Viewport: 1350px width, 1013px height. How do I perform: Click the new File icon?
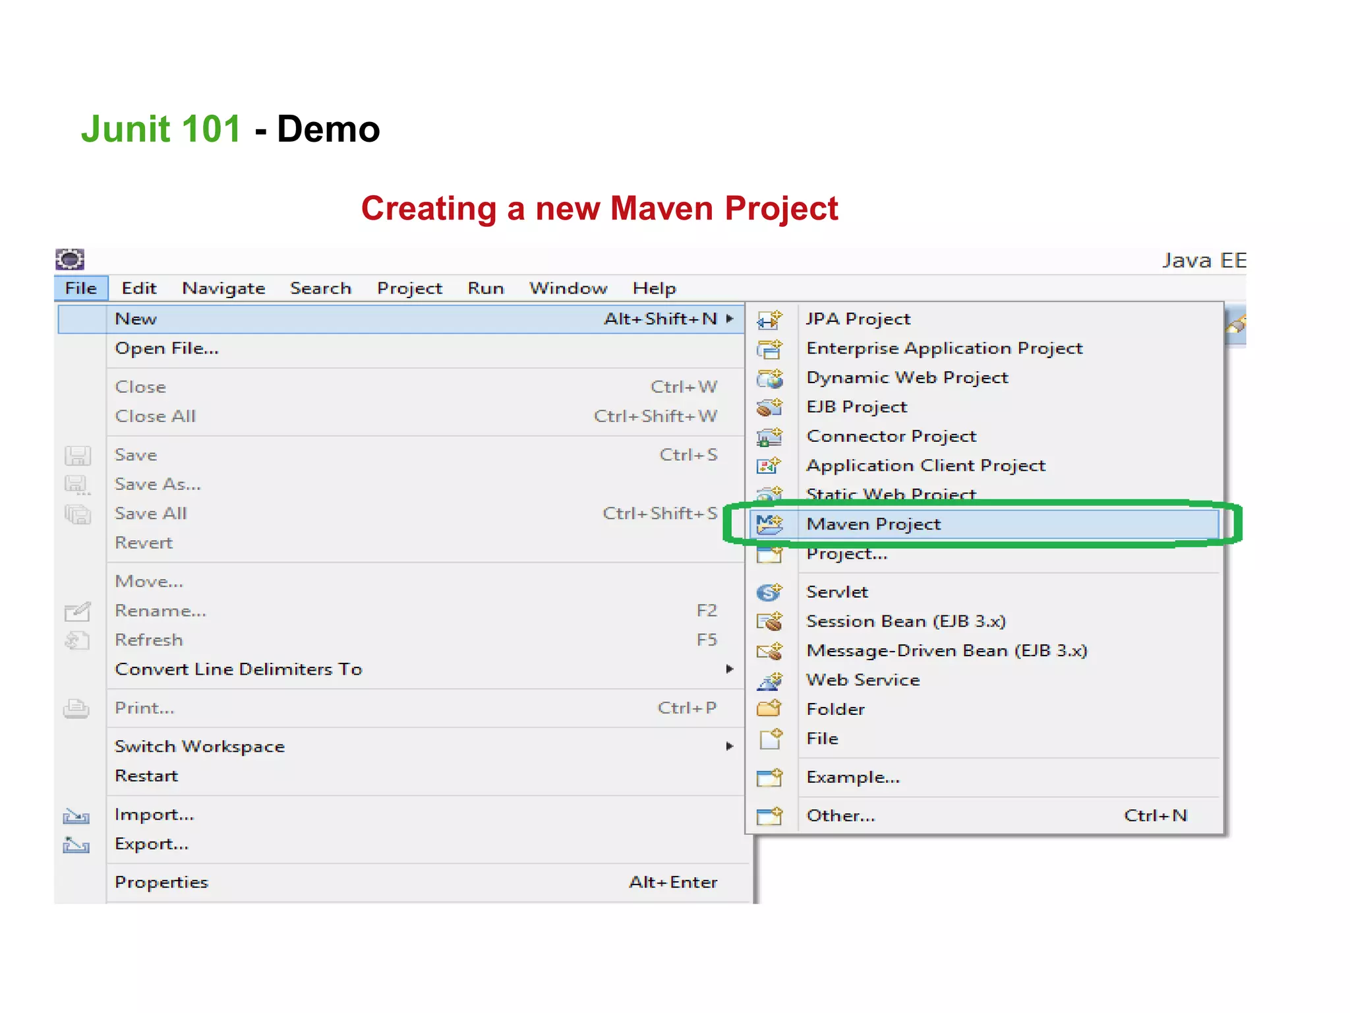tap(771, 739)
